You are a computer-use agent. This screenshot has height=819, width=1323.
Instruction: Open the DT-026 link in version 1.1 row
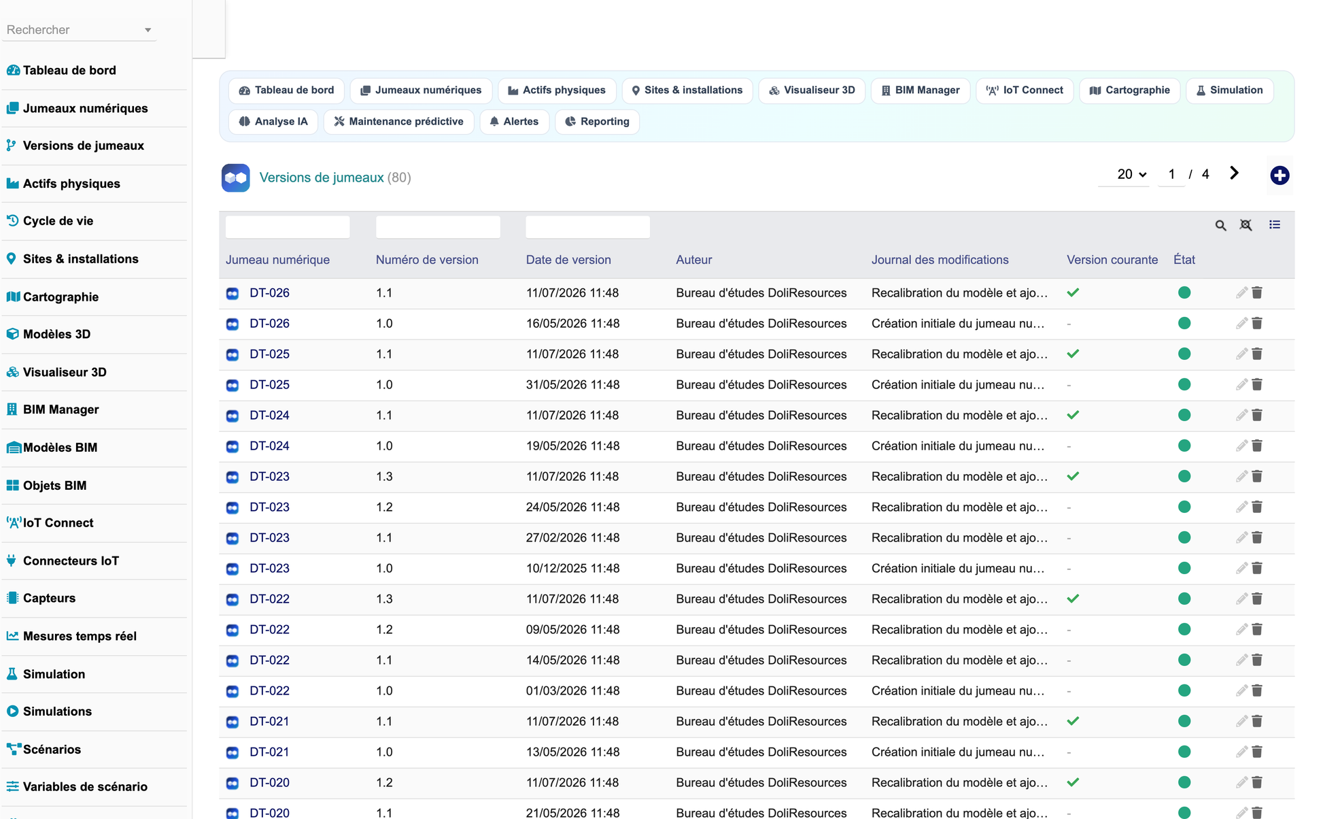(x=269, y=293)
